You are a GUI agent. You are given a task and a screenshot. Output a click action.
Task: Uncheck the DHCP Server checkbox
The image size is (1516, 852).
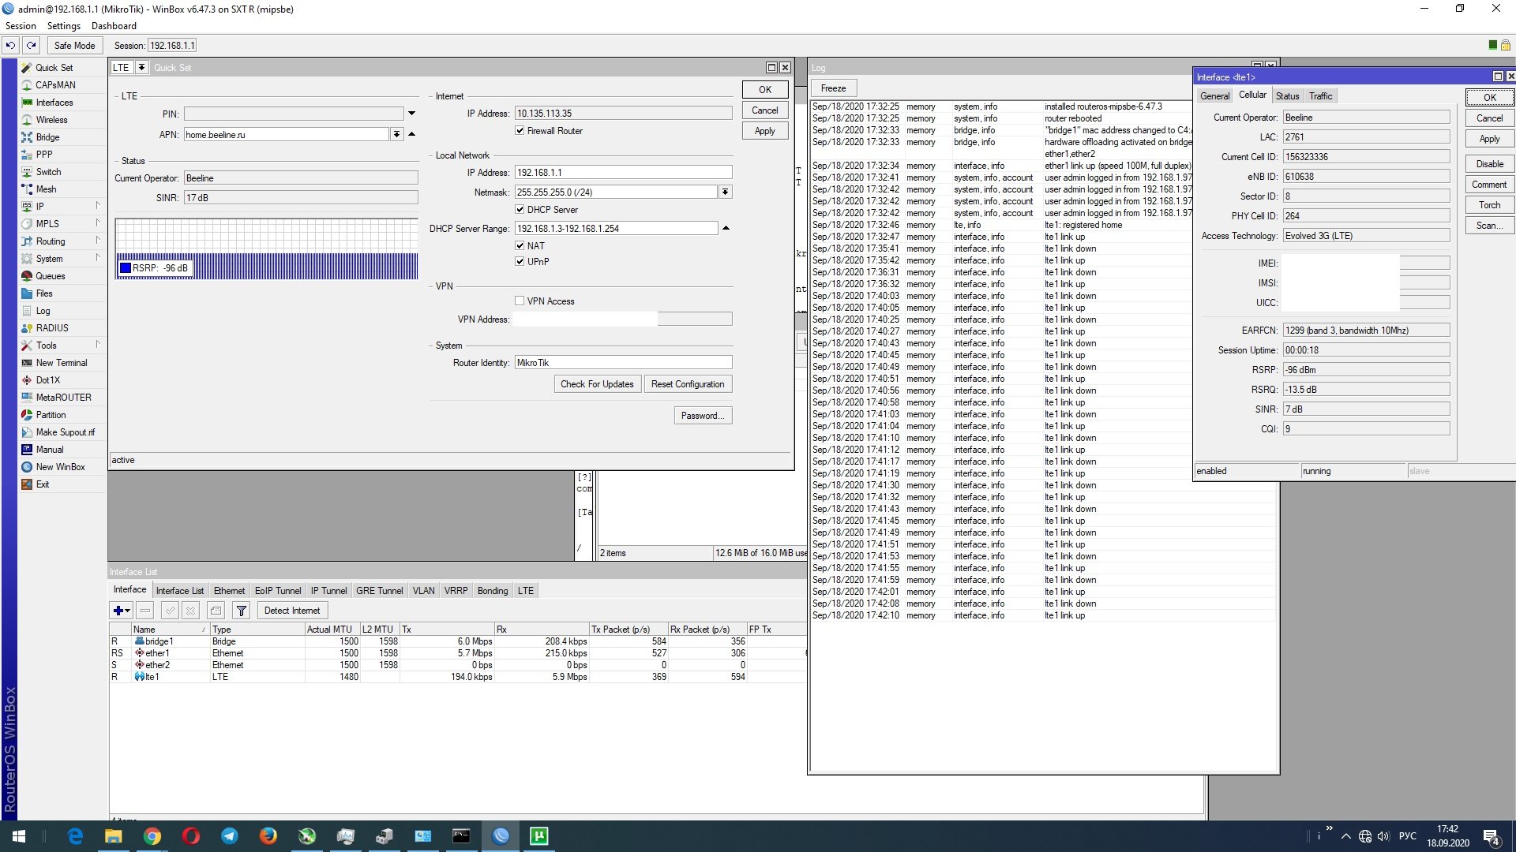[520, 210]
